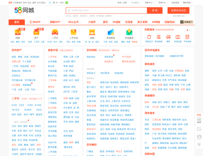Click the 0-3万 price link under 二手车

[14, 105]
